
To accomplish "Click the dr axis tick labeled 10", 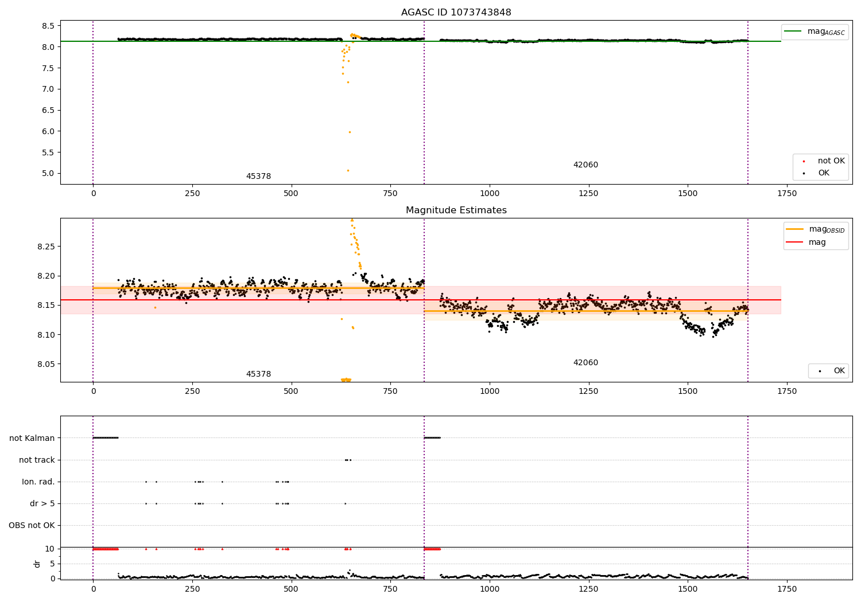I will [50, 549].
